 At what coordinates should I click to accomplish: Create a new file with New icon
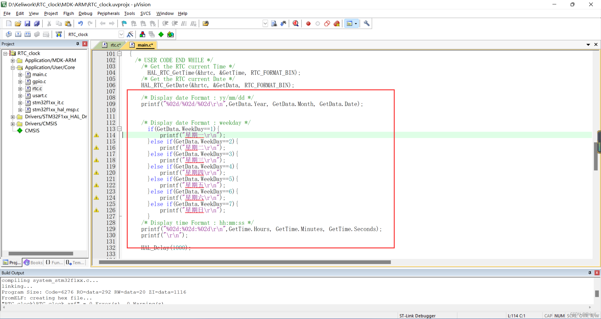[9, 23]
